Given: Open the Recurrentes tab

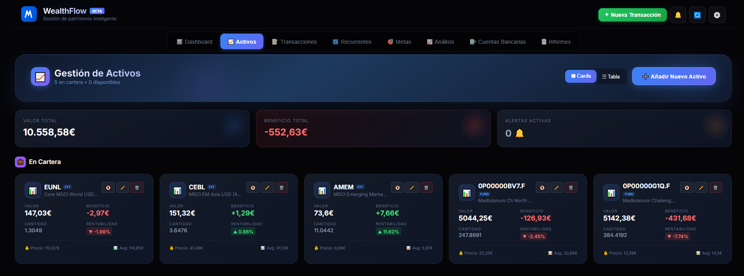Looking at the screenshot, I should pyautogui.click(x=352, y=42).
